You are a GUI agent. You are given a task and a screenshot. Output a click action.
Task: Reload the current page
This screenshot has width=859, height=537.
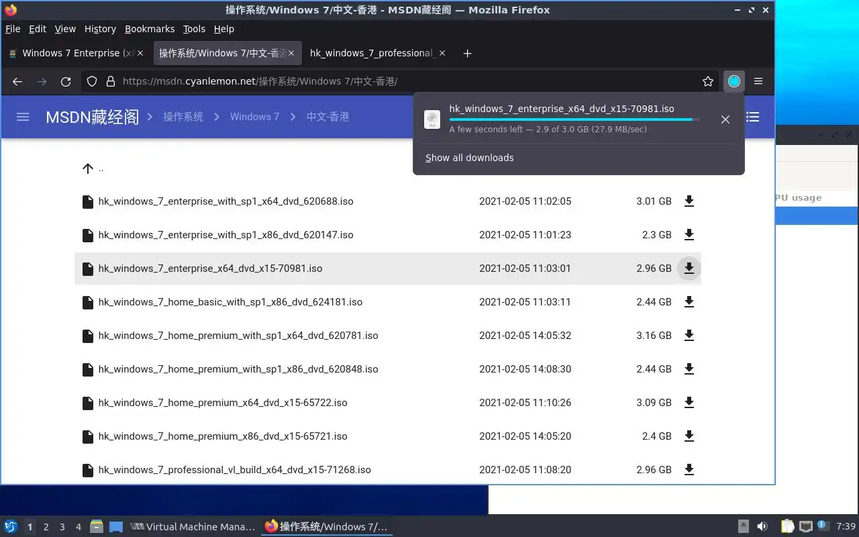[66, 81]
